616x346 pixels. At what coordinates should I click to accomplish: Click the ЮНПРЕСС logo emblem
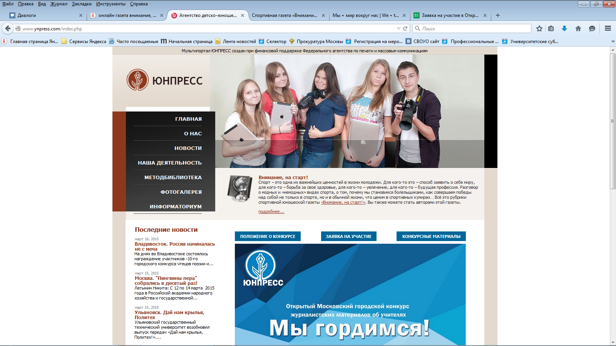pyautogui.click(x=137, y=80)
